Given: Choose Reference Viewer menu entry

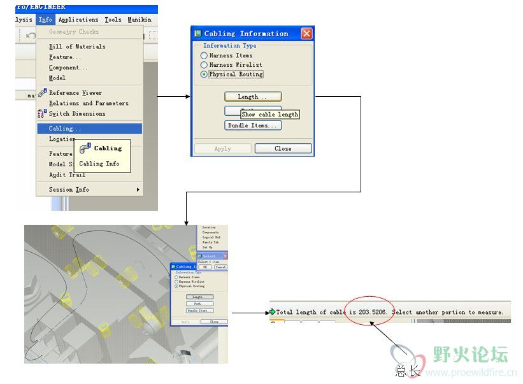Looking at the screenshot, I should coord(75,93).
